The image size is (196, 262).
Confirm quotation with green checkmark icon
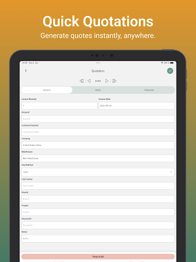coord(170,71)
